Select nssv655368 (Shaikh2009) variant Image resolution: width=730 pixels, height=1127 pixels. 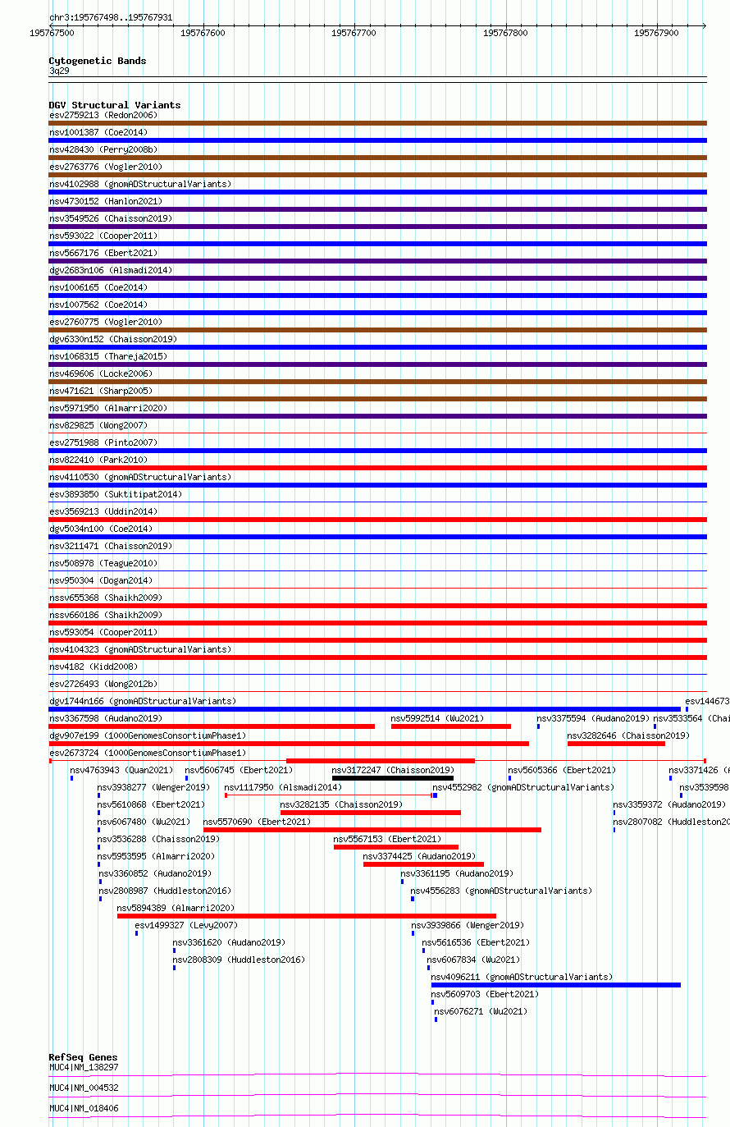[x=106, y=598]
